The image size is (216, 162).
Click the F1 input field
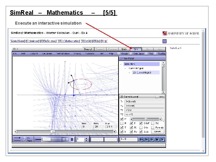[x=144, y=110]
